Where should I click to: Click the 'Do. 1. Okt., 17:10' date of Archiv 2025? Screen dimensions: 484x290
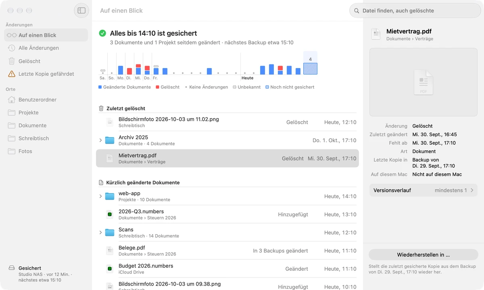334,140
